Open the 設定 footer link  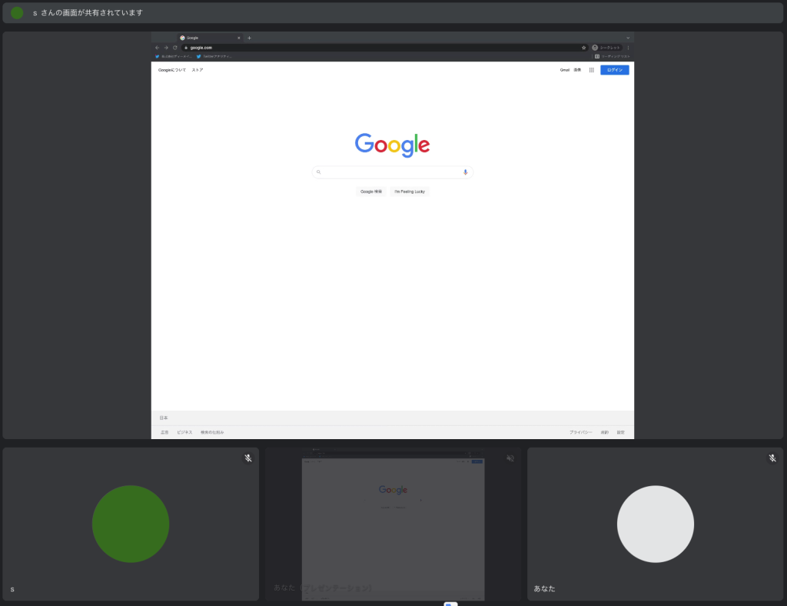[621, 432]
